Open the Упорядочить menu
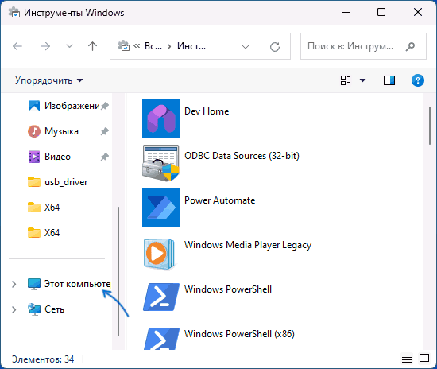437x369 pixels. point(49,80)
